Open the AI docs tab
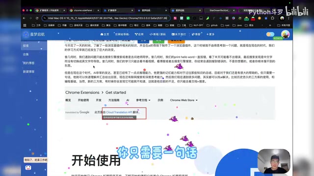This screenshot has height=176, width=314. coord(128,100)
